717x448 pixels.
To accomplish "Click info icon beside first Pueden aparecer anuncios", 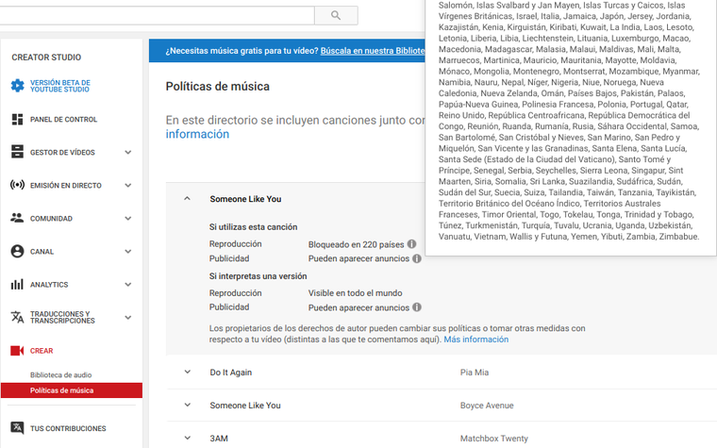I will [417, 258].
